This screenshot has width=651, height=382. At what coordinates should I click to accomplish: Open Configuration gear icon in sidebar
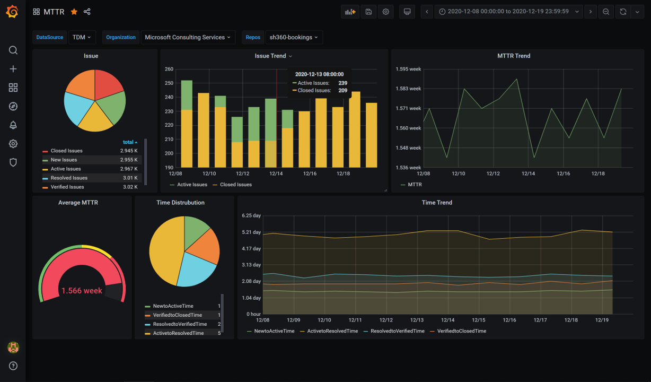click(13, 144)
